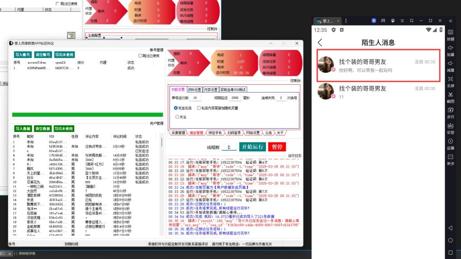Take a screenshot with the 截图 scissors icon

pos(451,95)
